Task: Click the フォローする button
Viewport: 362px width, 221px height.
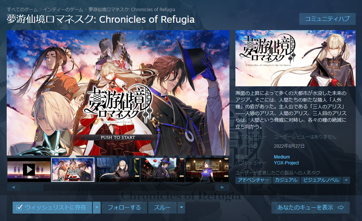Action: coord(124,208)
